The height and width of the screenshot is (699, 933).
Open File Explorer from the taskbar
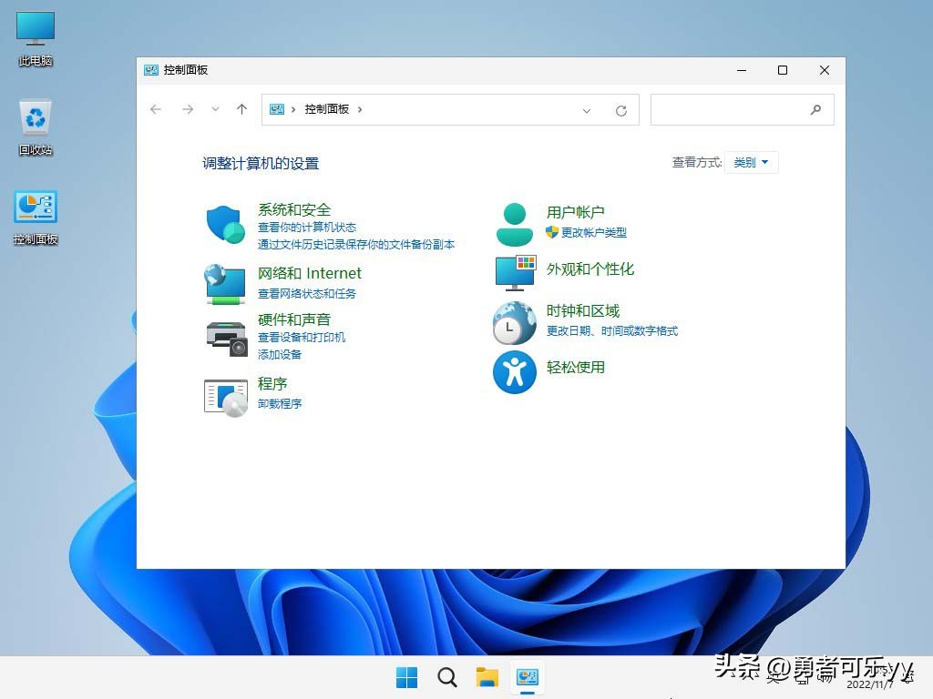486,677
